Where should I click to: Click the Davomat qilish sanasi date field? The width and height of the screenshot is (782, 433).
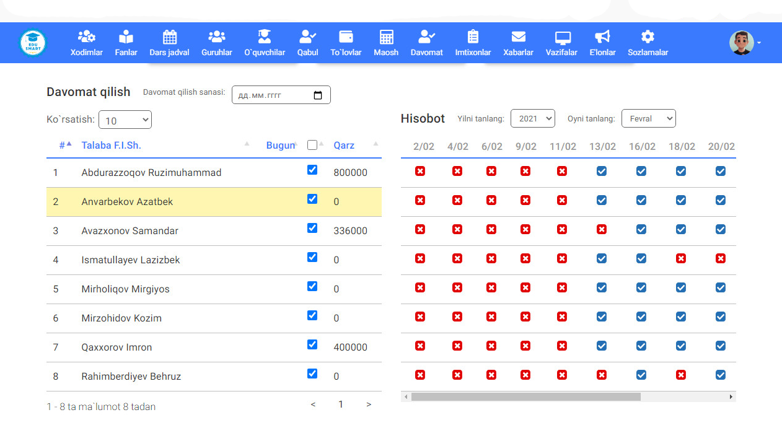281,95
